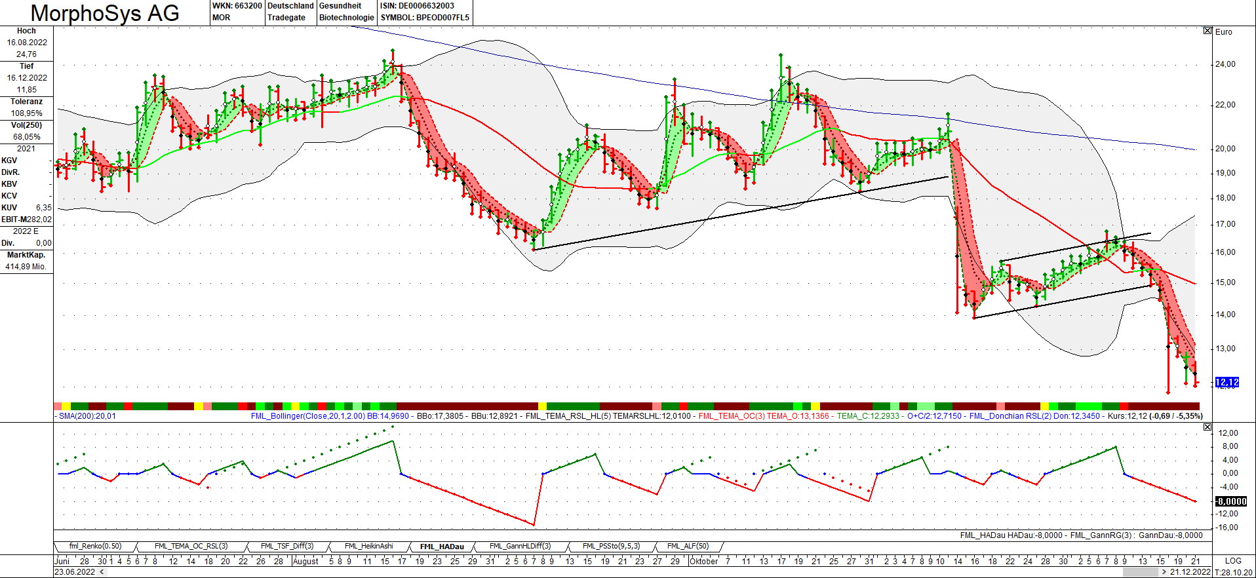Click the black -8,0000 indicator value marker
This screenshot has width=1256, height=578.
1231,501
